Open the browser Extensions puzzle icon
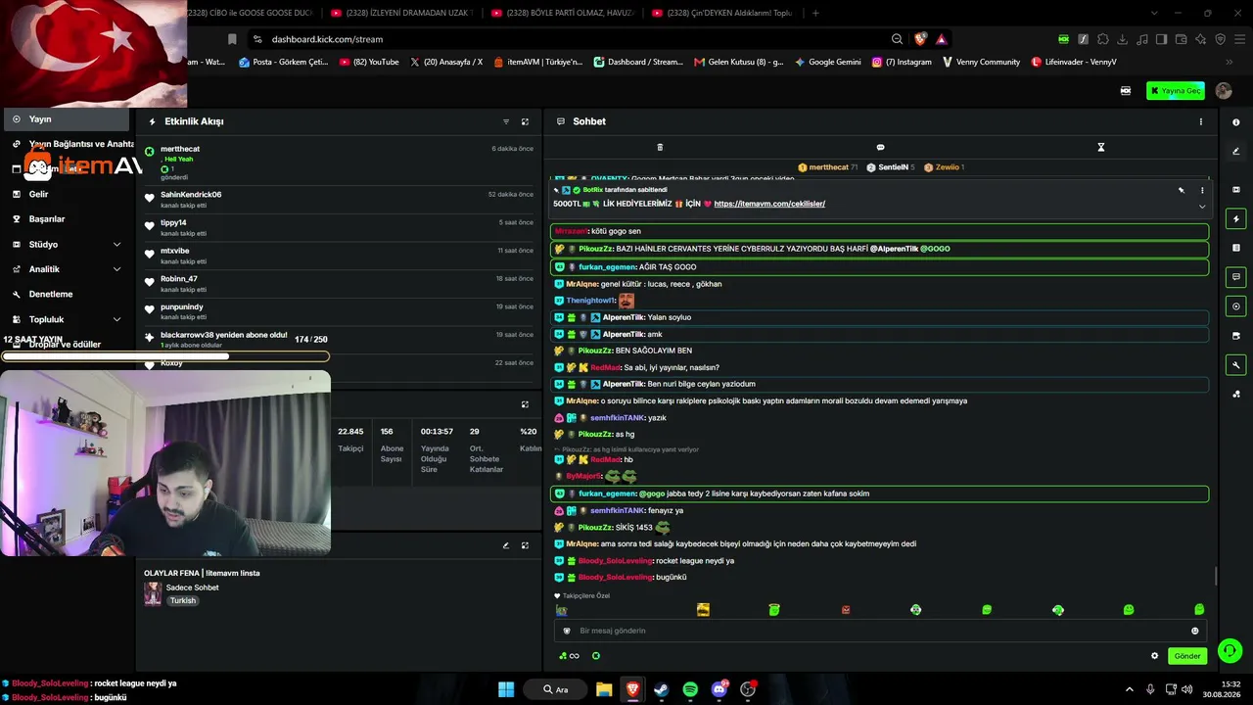This screenshot has height=705, width=1253. 1103,39
